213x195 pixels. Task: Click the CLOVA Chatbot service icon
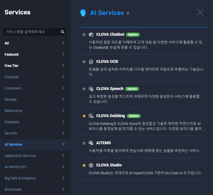tap(91, 35)
